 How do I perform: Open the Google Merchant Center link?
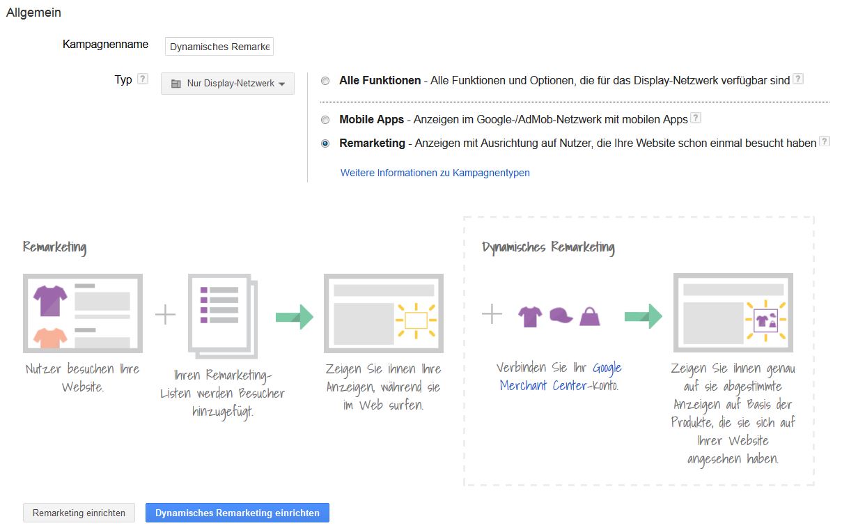(561, 376)
